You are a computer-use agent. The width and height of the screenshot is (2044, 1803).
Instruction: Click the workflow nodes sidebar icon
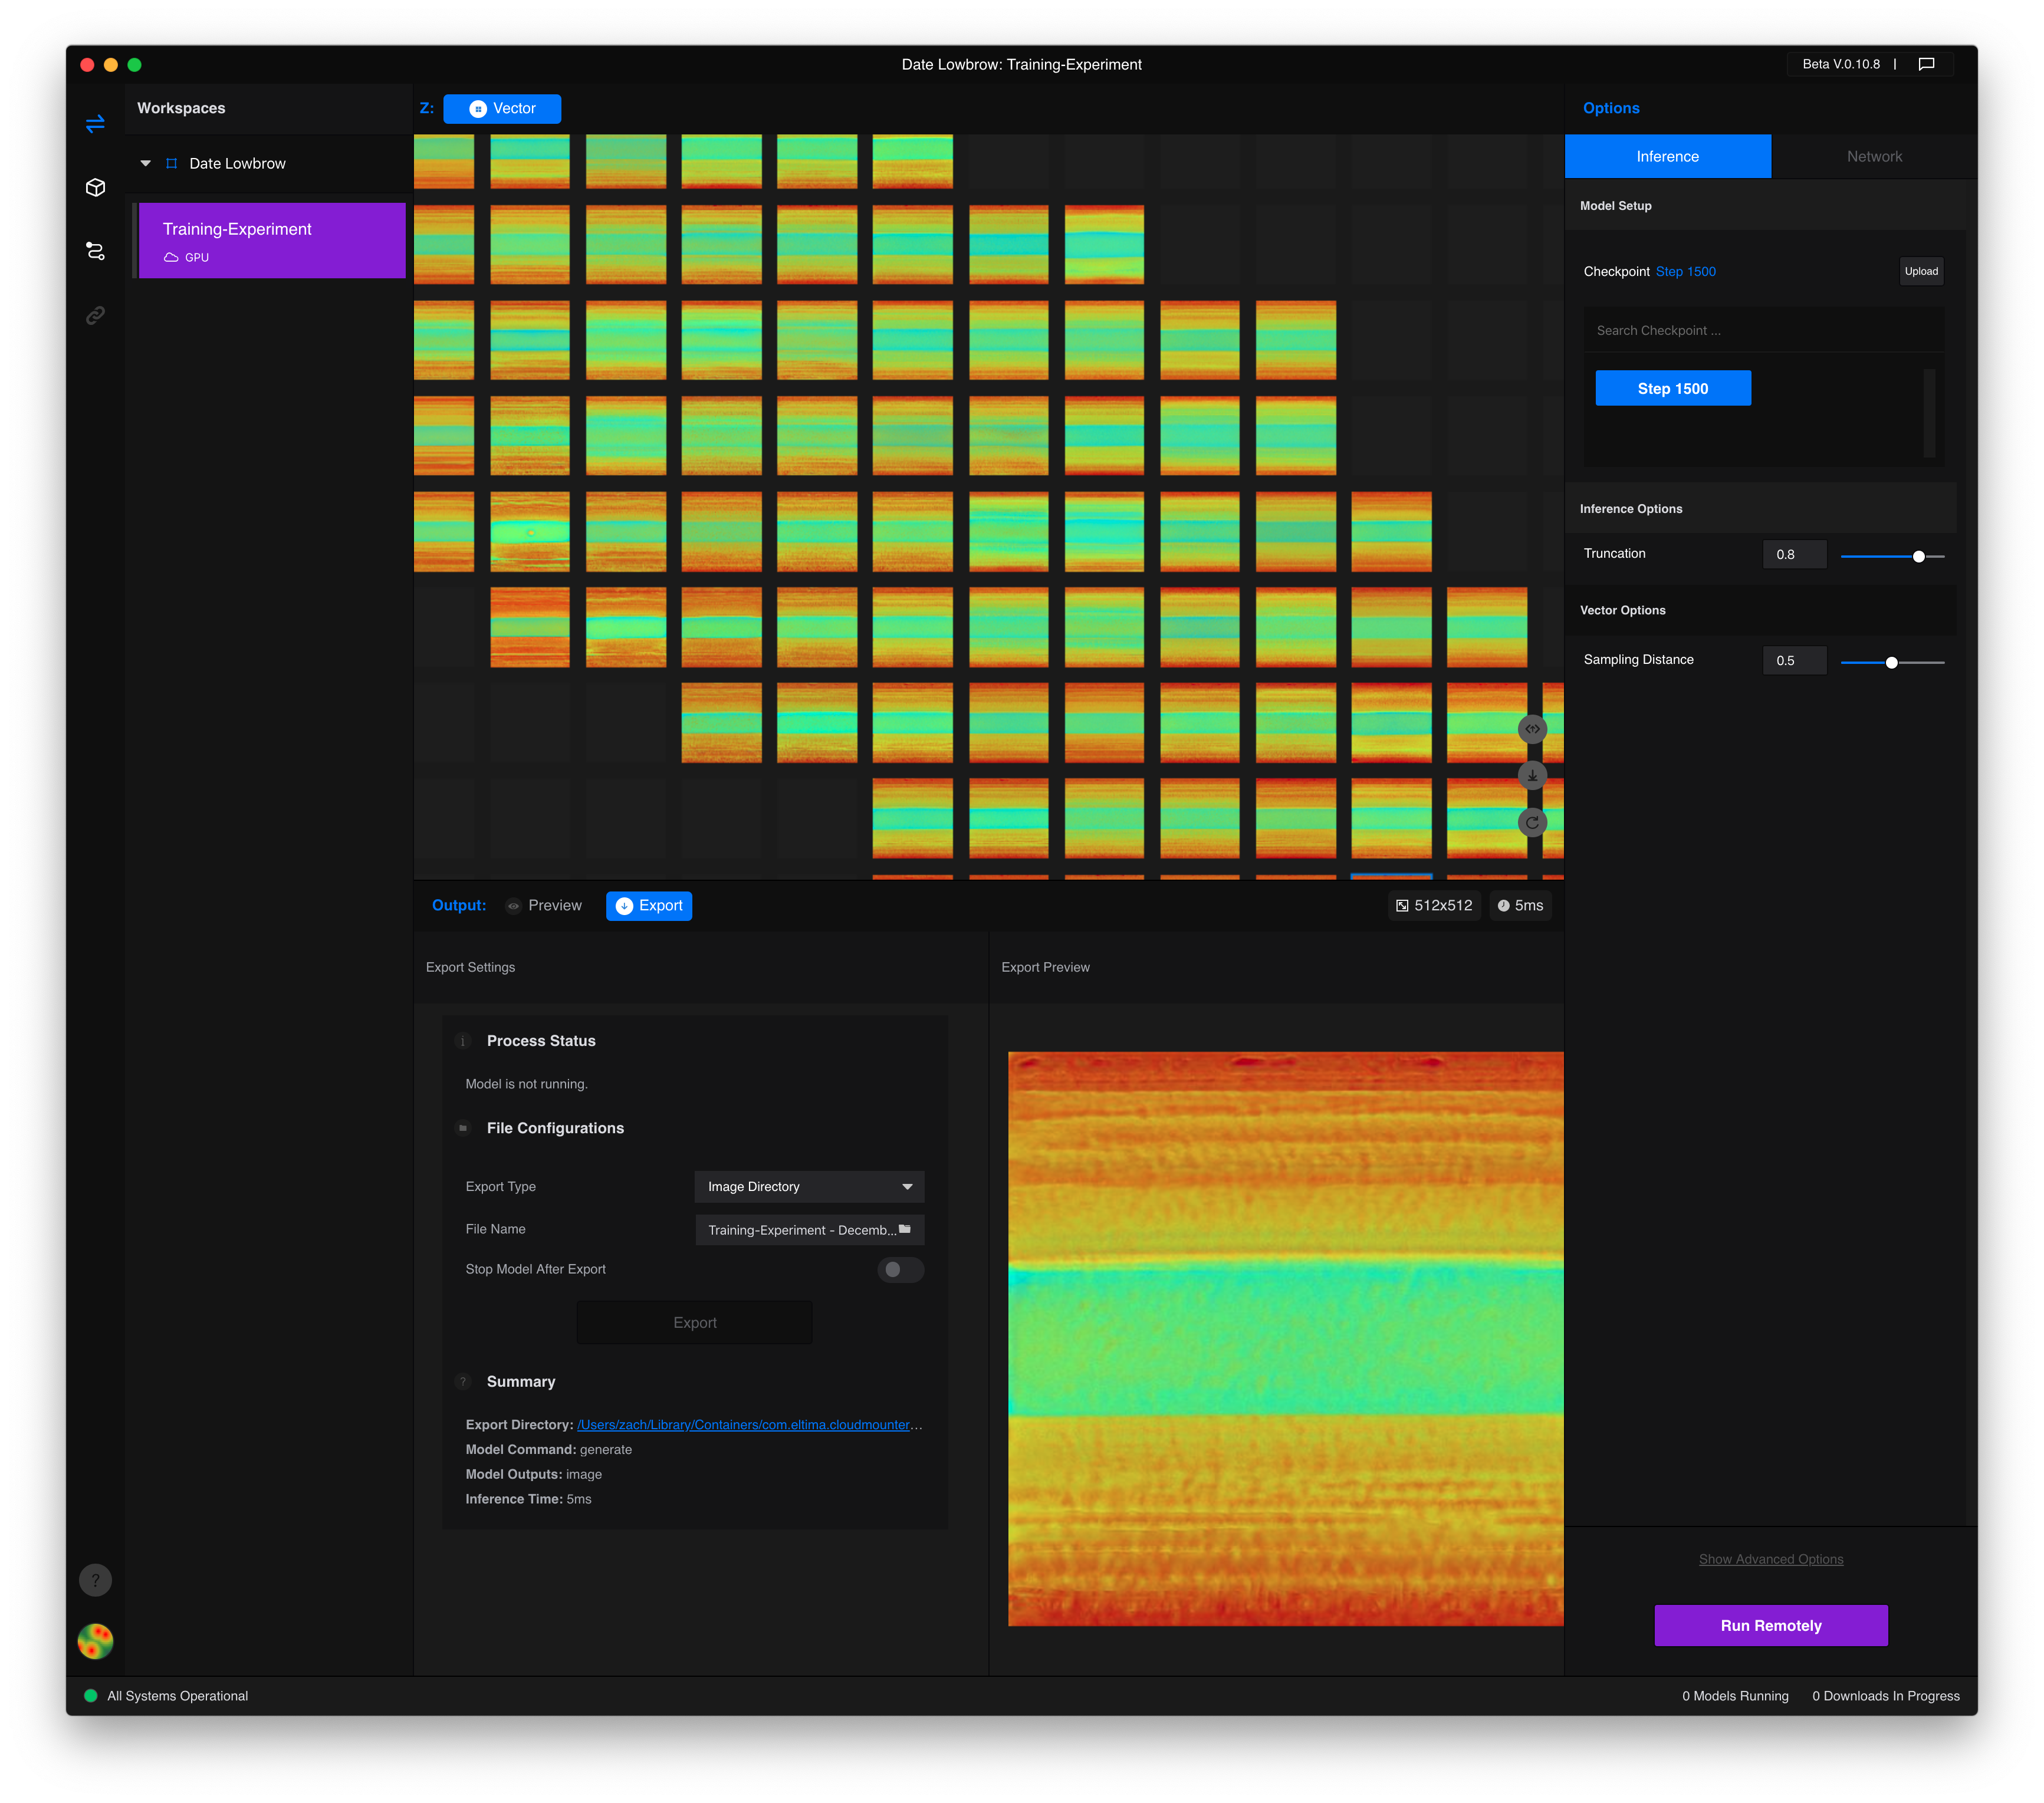[x=95, y=251]
